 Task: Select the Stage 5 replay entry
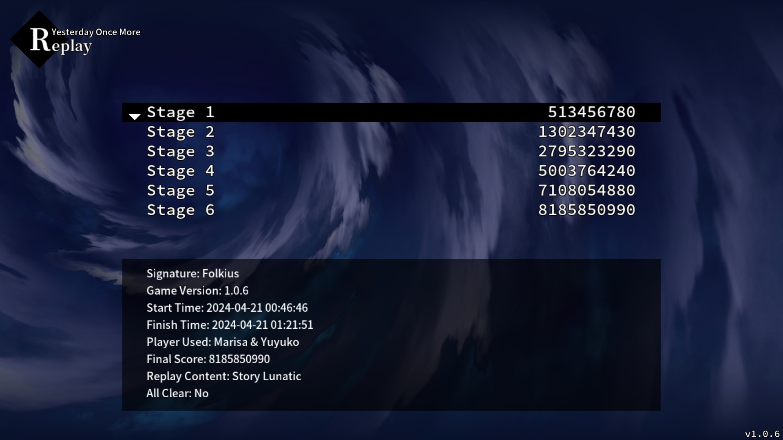click(x=181, y=191)
